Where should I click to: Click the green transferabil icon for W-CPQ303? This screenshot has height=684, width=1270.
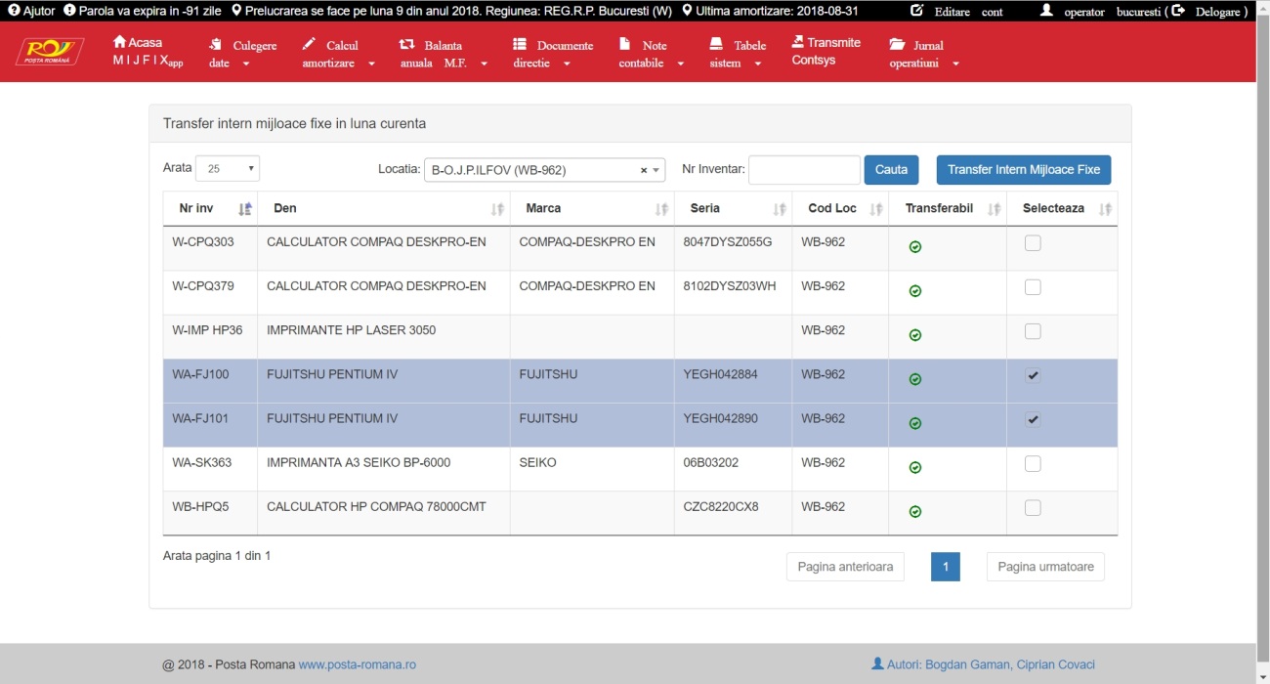(x=915, y=247)
